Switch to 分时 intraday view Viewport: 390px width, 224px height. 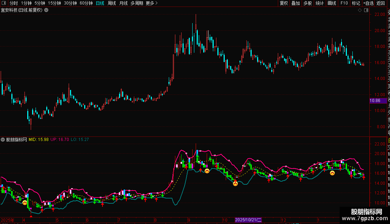coord(14,3)
